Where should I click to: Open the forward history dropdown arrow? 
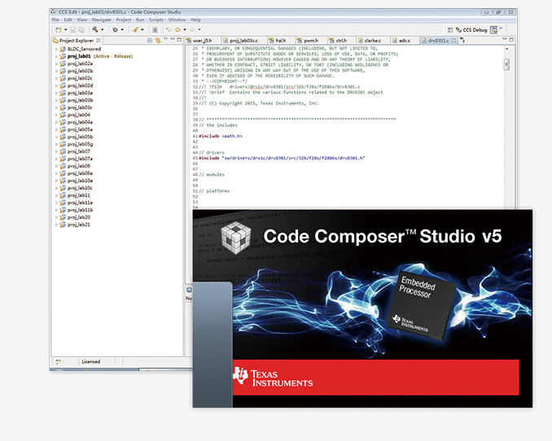[x=199, y=30]
